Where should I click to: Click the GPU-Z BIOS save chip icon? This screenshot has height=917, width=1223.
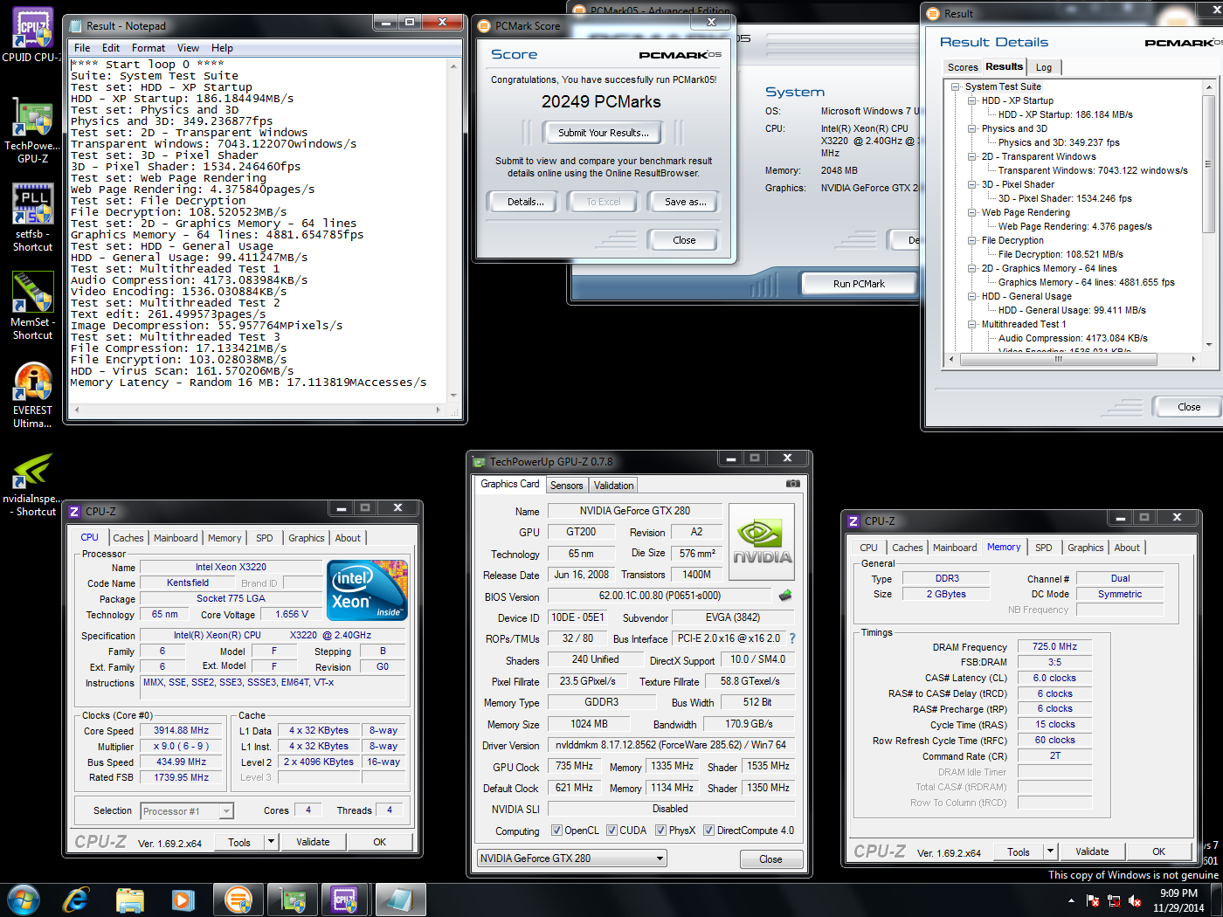[x=785, y=596]
